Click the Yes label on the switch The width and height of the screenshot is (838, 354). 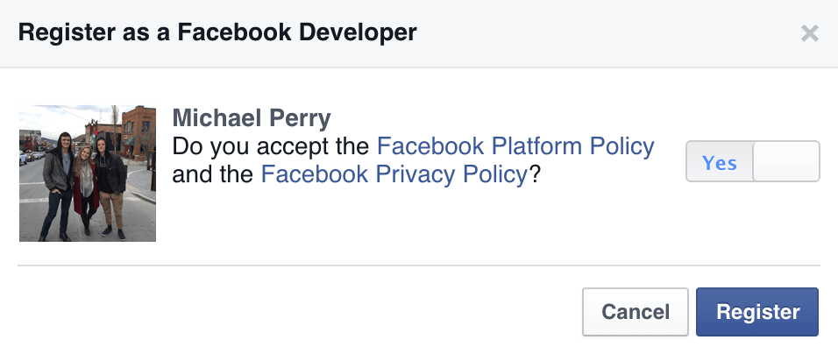[x=720, y=162]
